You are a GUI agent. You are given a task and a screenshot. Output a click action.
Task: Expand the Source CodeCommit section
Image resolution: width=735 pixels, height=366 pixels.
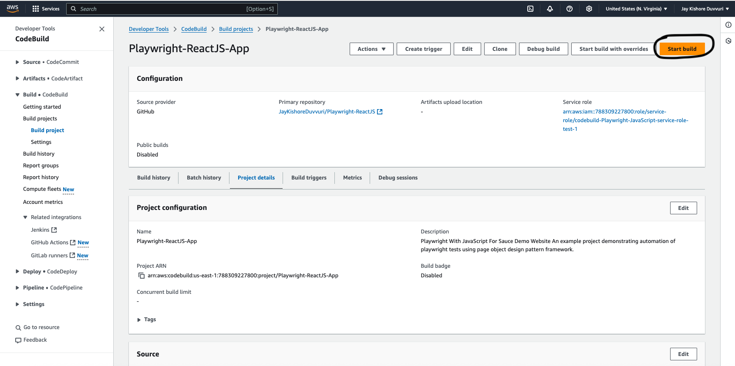17,62
